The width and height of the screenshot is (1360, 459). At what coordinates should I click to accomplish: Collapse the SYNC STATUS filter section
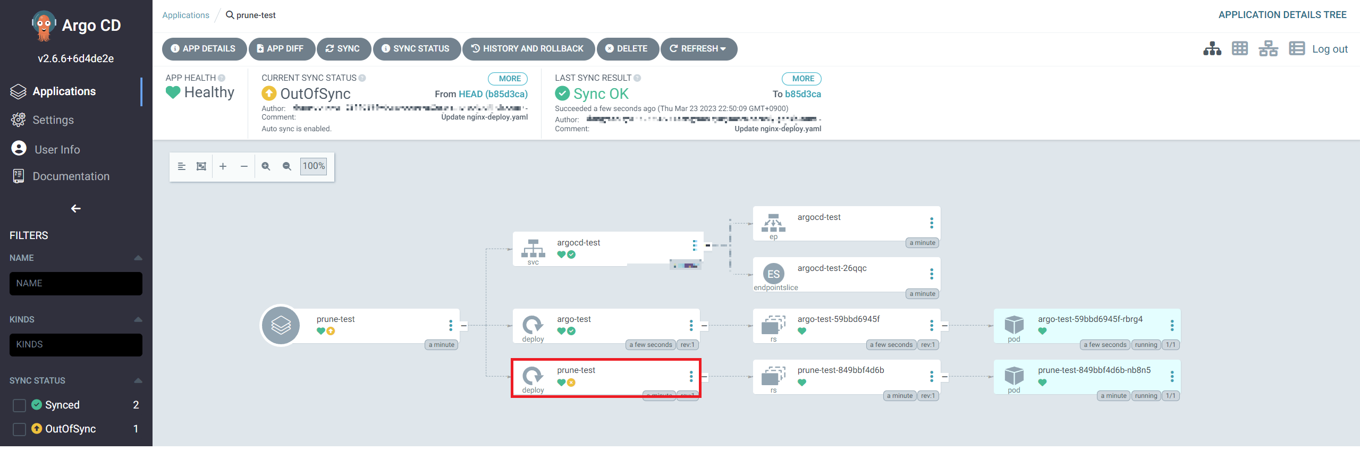tap(138, 381)
